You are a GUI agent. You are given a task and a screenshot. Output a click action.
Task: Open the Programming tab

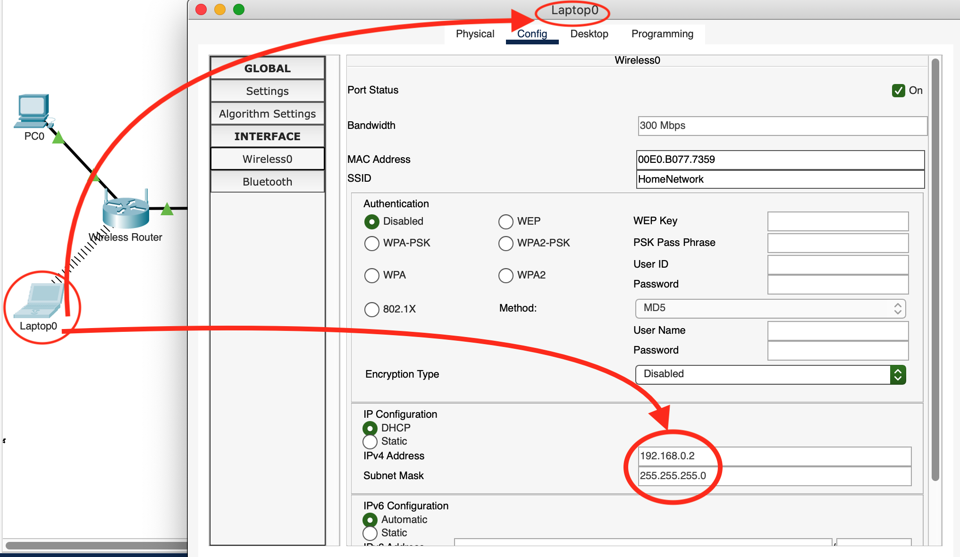(x=662, y=34)
